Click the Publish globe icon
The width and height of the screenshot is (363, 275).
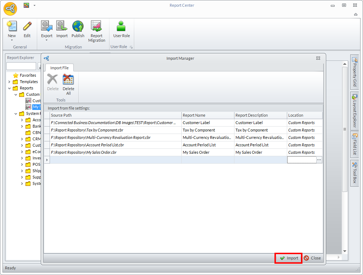78,27
